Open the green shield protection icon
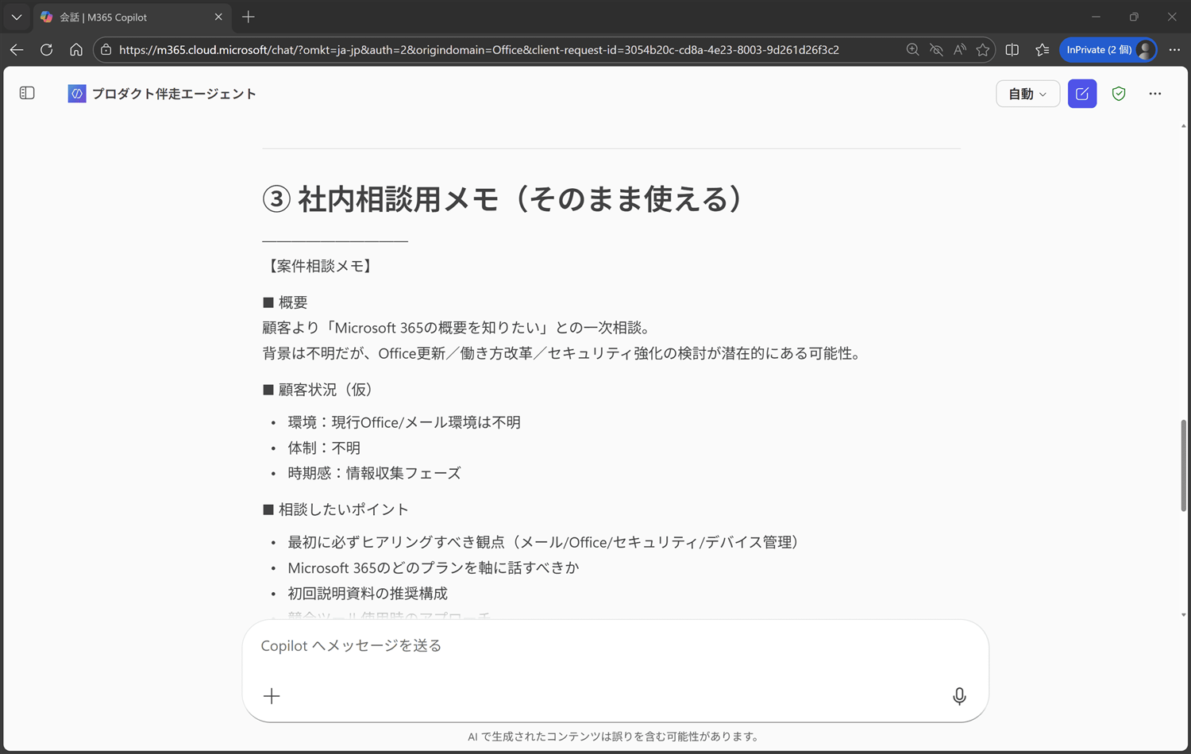The height and width of the screenshot is (754, 1191). [1119, 94]
